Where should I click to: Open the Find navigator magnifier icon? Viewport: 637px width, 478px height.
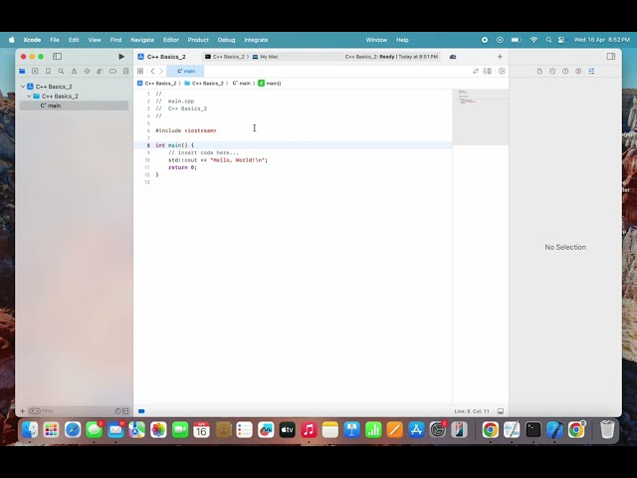coord(61,71)
